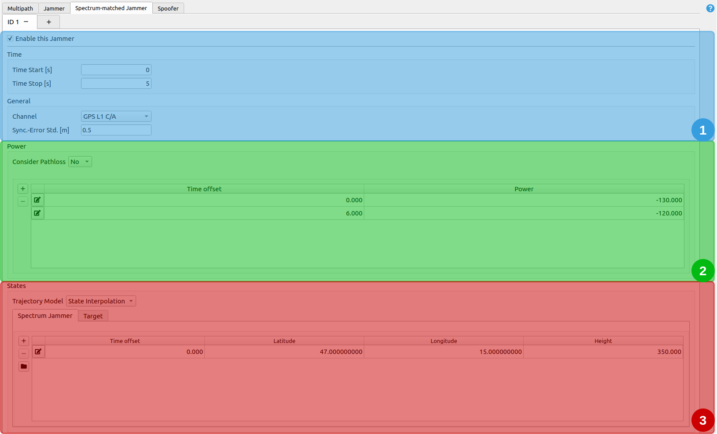The image size is (717, 434).
Task: Switch to the Multipath tab
Action: click(x=20, y=8)
